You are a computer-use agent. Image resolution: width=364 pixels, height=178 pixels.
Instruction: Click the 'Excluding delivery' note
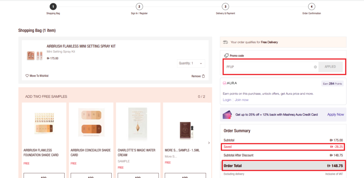[234, 174]
